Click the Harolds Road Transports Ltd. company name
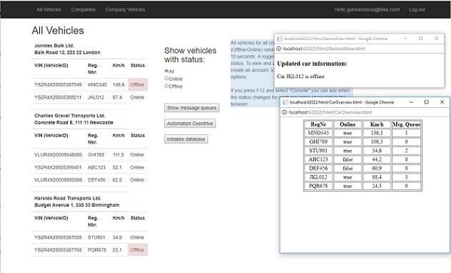Image resolution: width=451 pixels, height=273 pixels. pyautogui.click(x=68, y=198)
